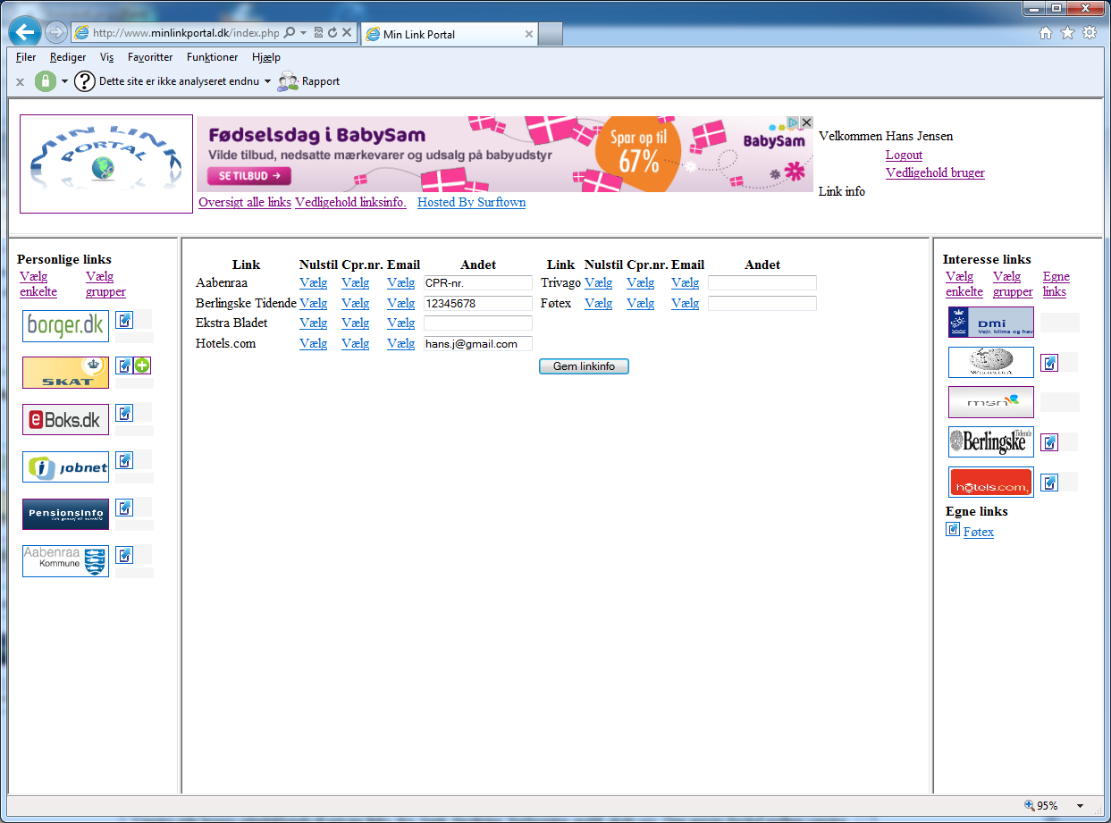Click the green padlock security icon

click(x=46, y=81)
